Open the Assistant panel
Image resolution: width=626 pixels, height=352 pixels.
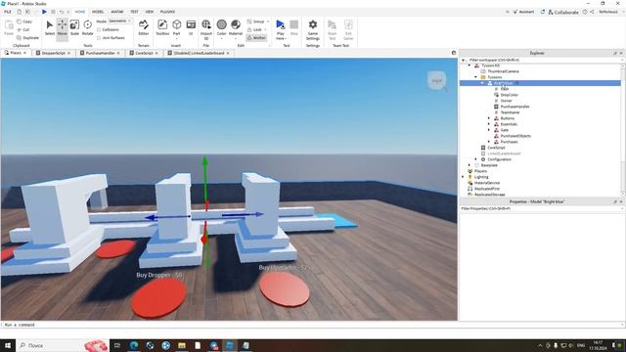523,12
